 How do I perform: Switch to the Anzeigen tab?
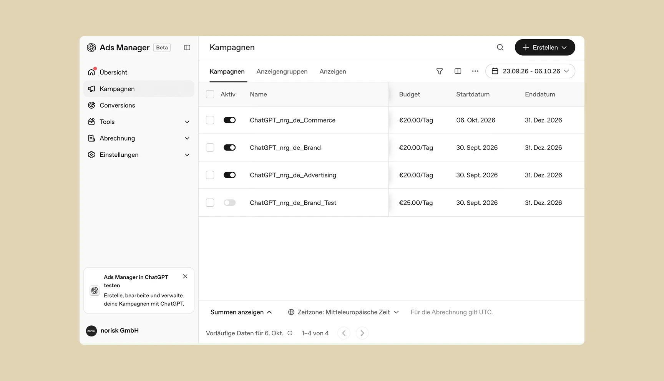tap(333, 71)
